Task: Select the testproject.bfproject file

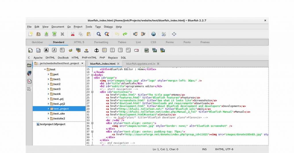Action: coord(53,124)
